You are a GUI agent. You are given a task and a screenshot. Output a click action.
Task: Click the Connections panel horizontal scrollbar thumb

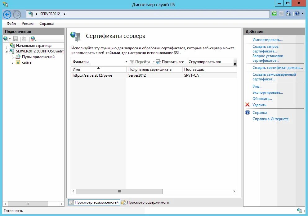tap(28, 204)
